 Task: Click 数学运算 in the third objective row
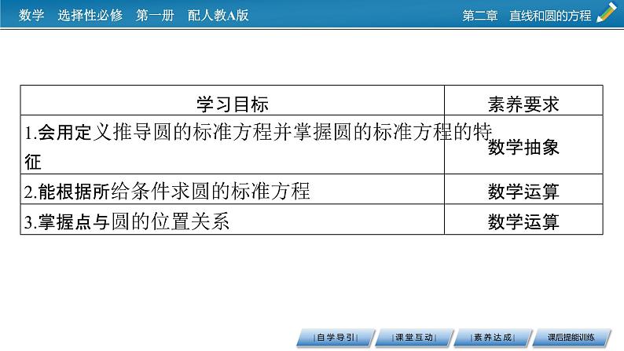523,222
